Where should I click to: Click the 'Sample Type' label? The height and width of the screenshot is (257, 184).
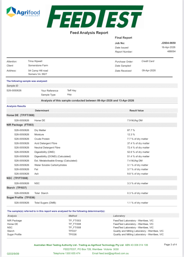pyautogui.click(x=48, y=95)
